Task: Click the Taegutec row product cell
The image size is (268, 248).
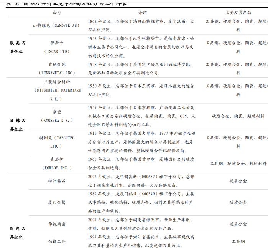Action: [x=237, y=142]
